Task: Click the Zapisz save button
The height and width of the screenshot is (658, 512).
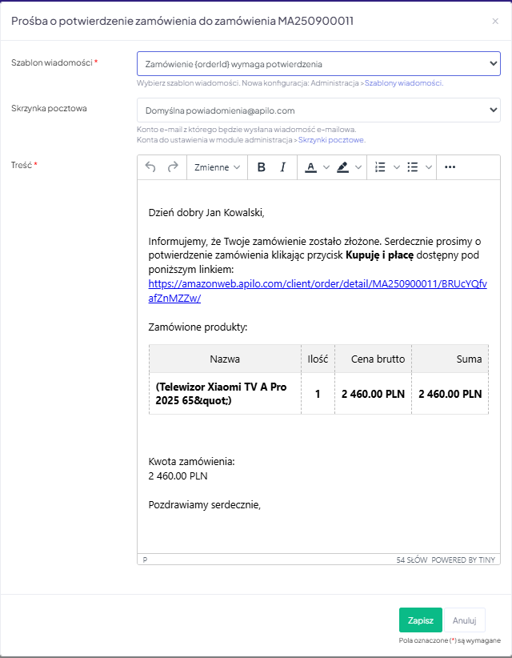Action: click(x=420, y=620)
